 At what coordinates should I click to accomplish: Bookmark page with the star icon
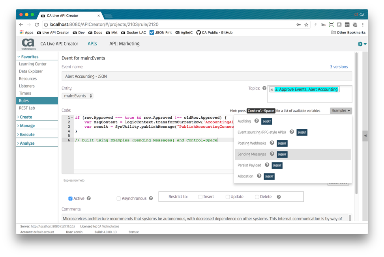coord(306,24)
